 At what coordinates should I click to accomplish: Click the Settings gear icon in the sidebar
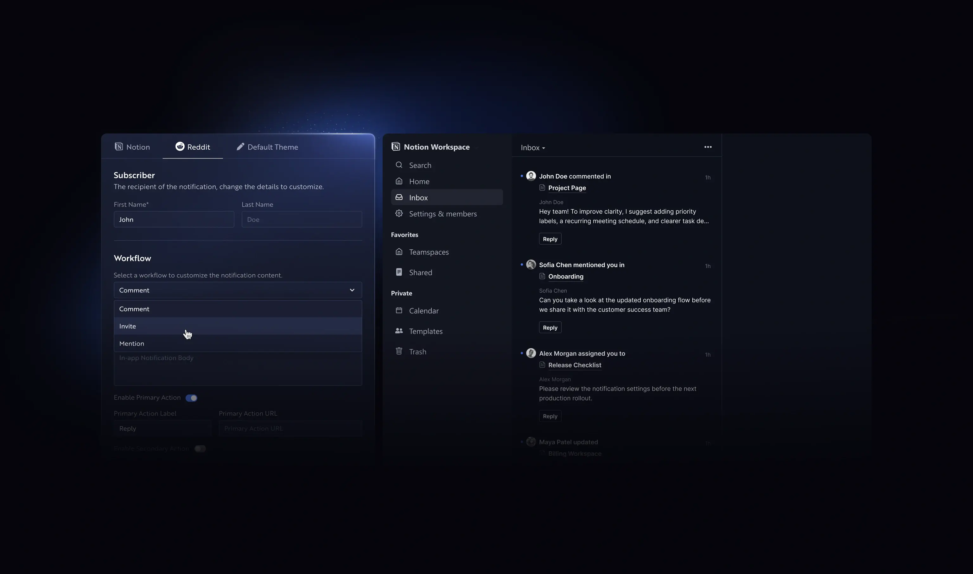pyautogui.click(x=399, y=214)
